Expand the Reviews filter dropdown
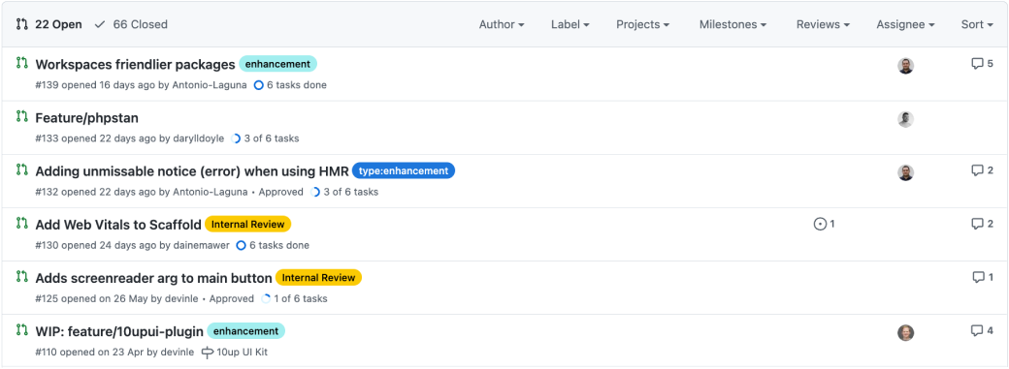Viewport: 1009px width, 369px height. pos(823,24)
